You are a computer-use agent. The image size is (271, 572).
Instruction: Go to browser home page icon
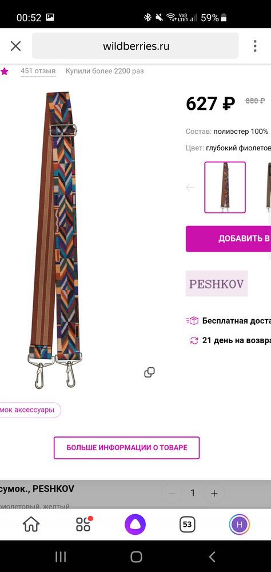pos(31,525)
